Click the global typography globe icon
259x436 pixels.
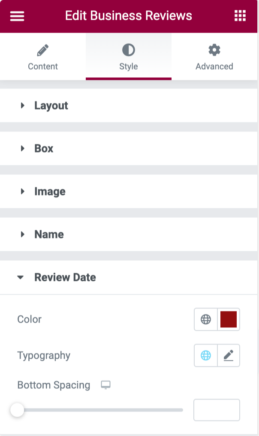click(x=206, y=355)
